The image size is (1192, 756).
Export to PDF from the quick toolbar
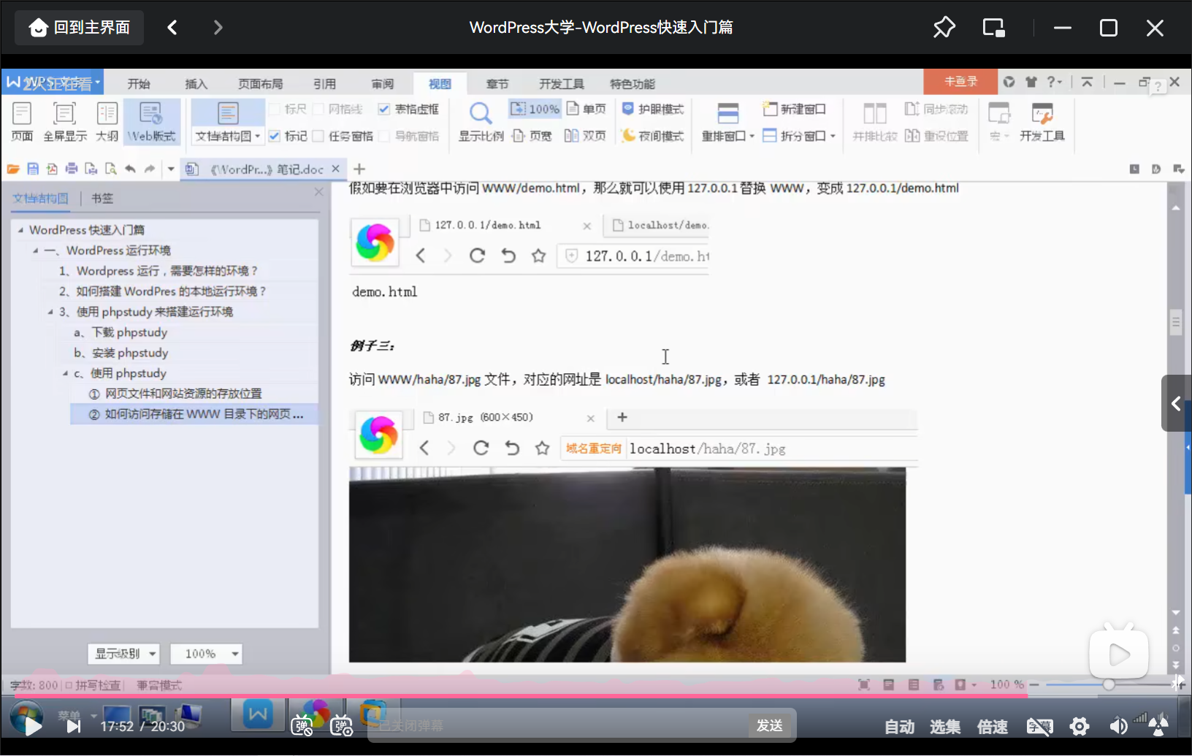click(52, 169)
